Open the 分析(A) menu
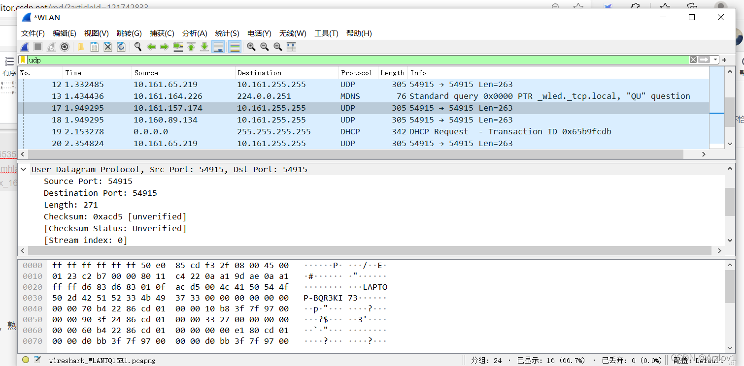Screen dimensions: 744x366 tap(195, 33)
